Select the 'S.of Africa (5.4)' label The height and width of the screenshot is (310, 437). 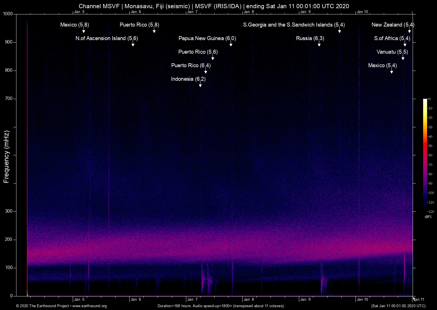(x=392, y=38)
